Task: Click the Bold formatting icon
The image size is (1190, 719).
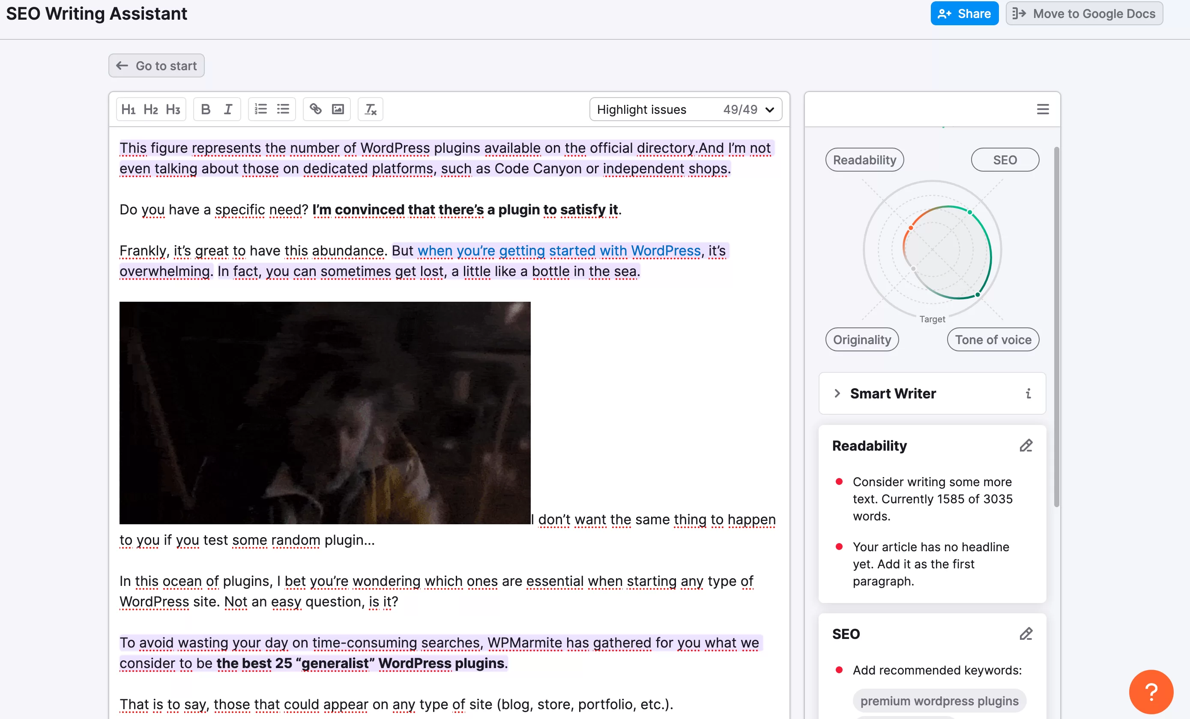Action: (206, 109)
